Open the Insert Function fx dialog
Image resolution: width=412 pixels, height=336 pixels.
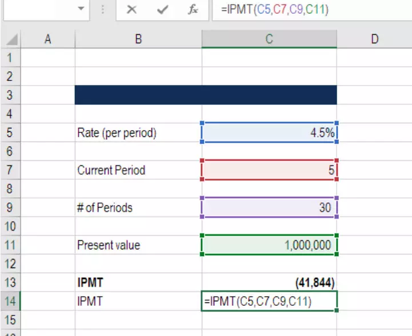pyautogui.click(x=193, y=10)
